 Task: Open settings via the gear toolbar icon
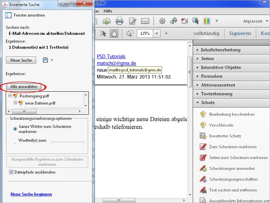click(162, 21)
